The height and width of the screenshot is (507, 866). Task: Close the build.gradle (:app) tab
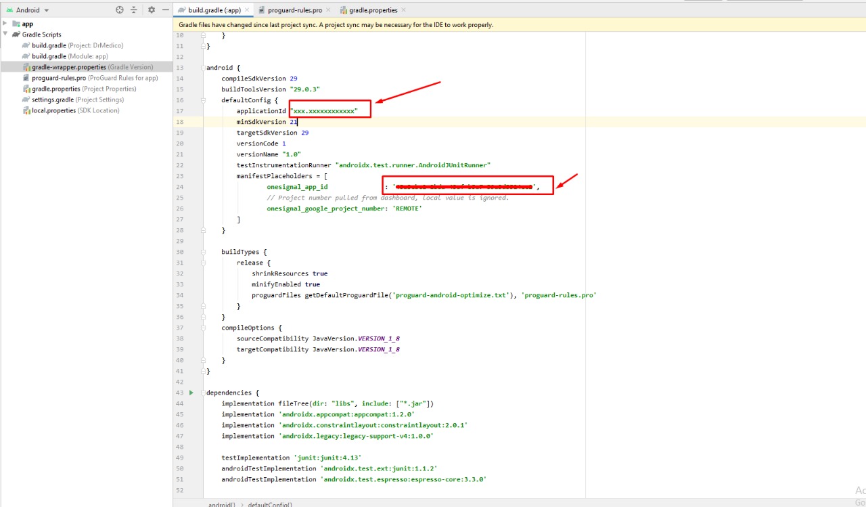point(247,10)
